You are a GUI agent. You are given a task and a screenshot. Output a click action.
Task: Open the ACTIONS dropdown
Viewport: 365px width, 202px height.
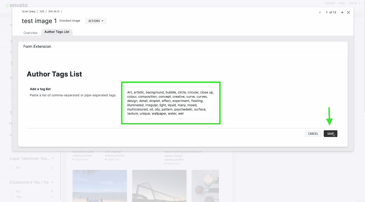[x=96, y=21]
